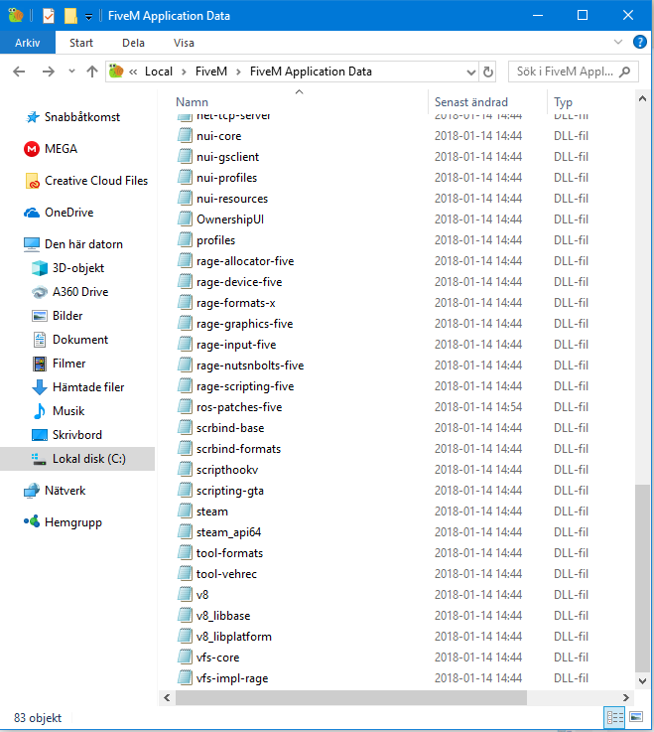Open Nätverk in the navigation pane
654x732 pixels.
click(x=65, y=491)
